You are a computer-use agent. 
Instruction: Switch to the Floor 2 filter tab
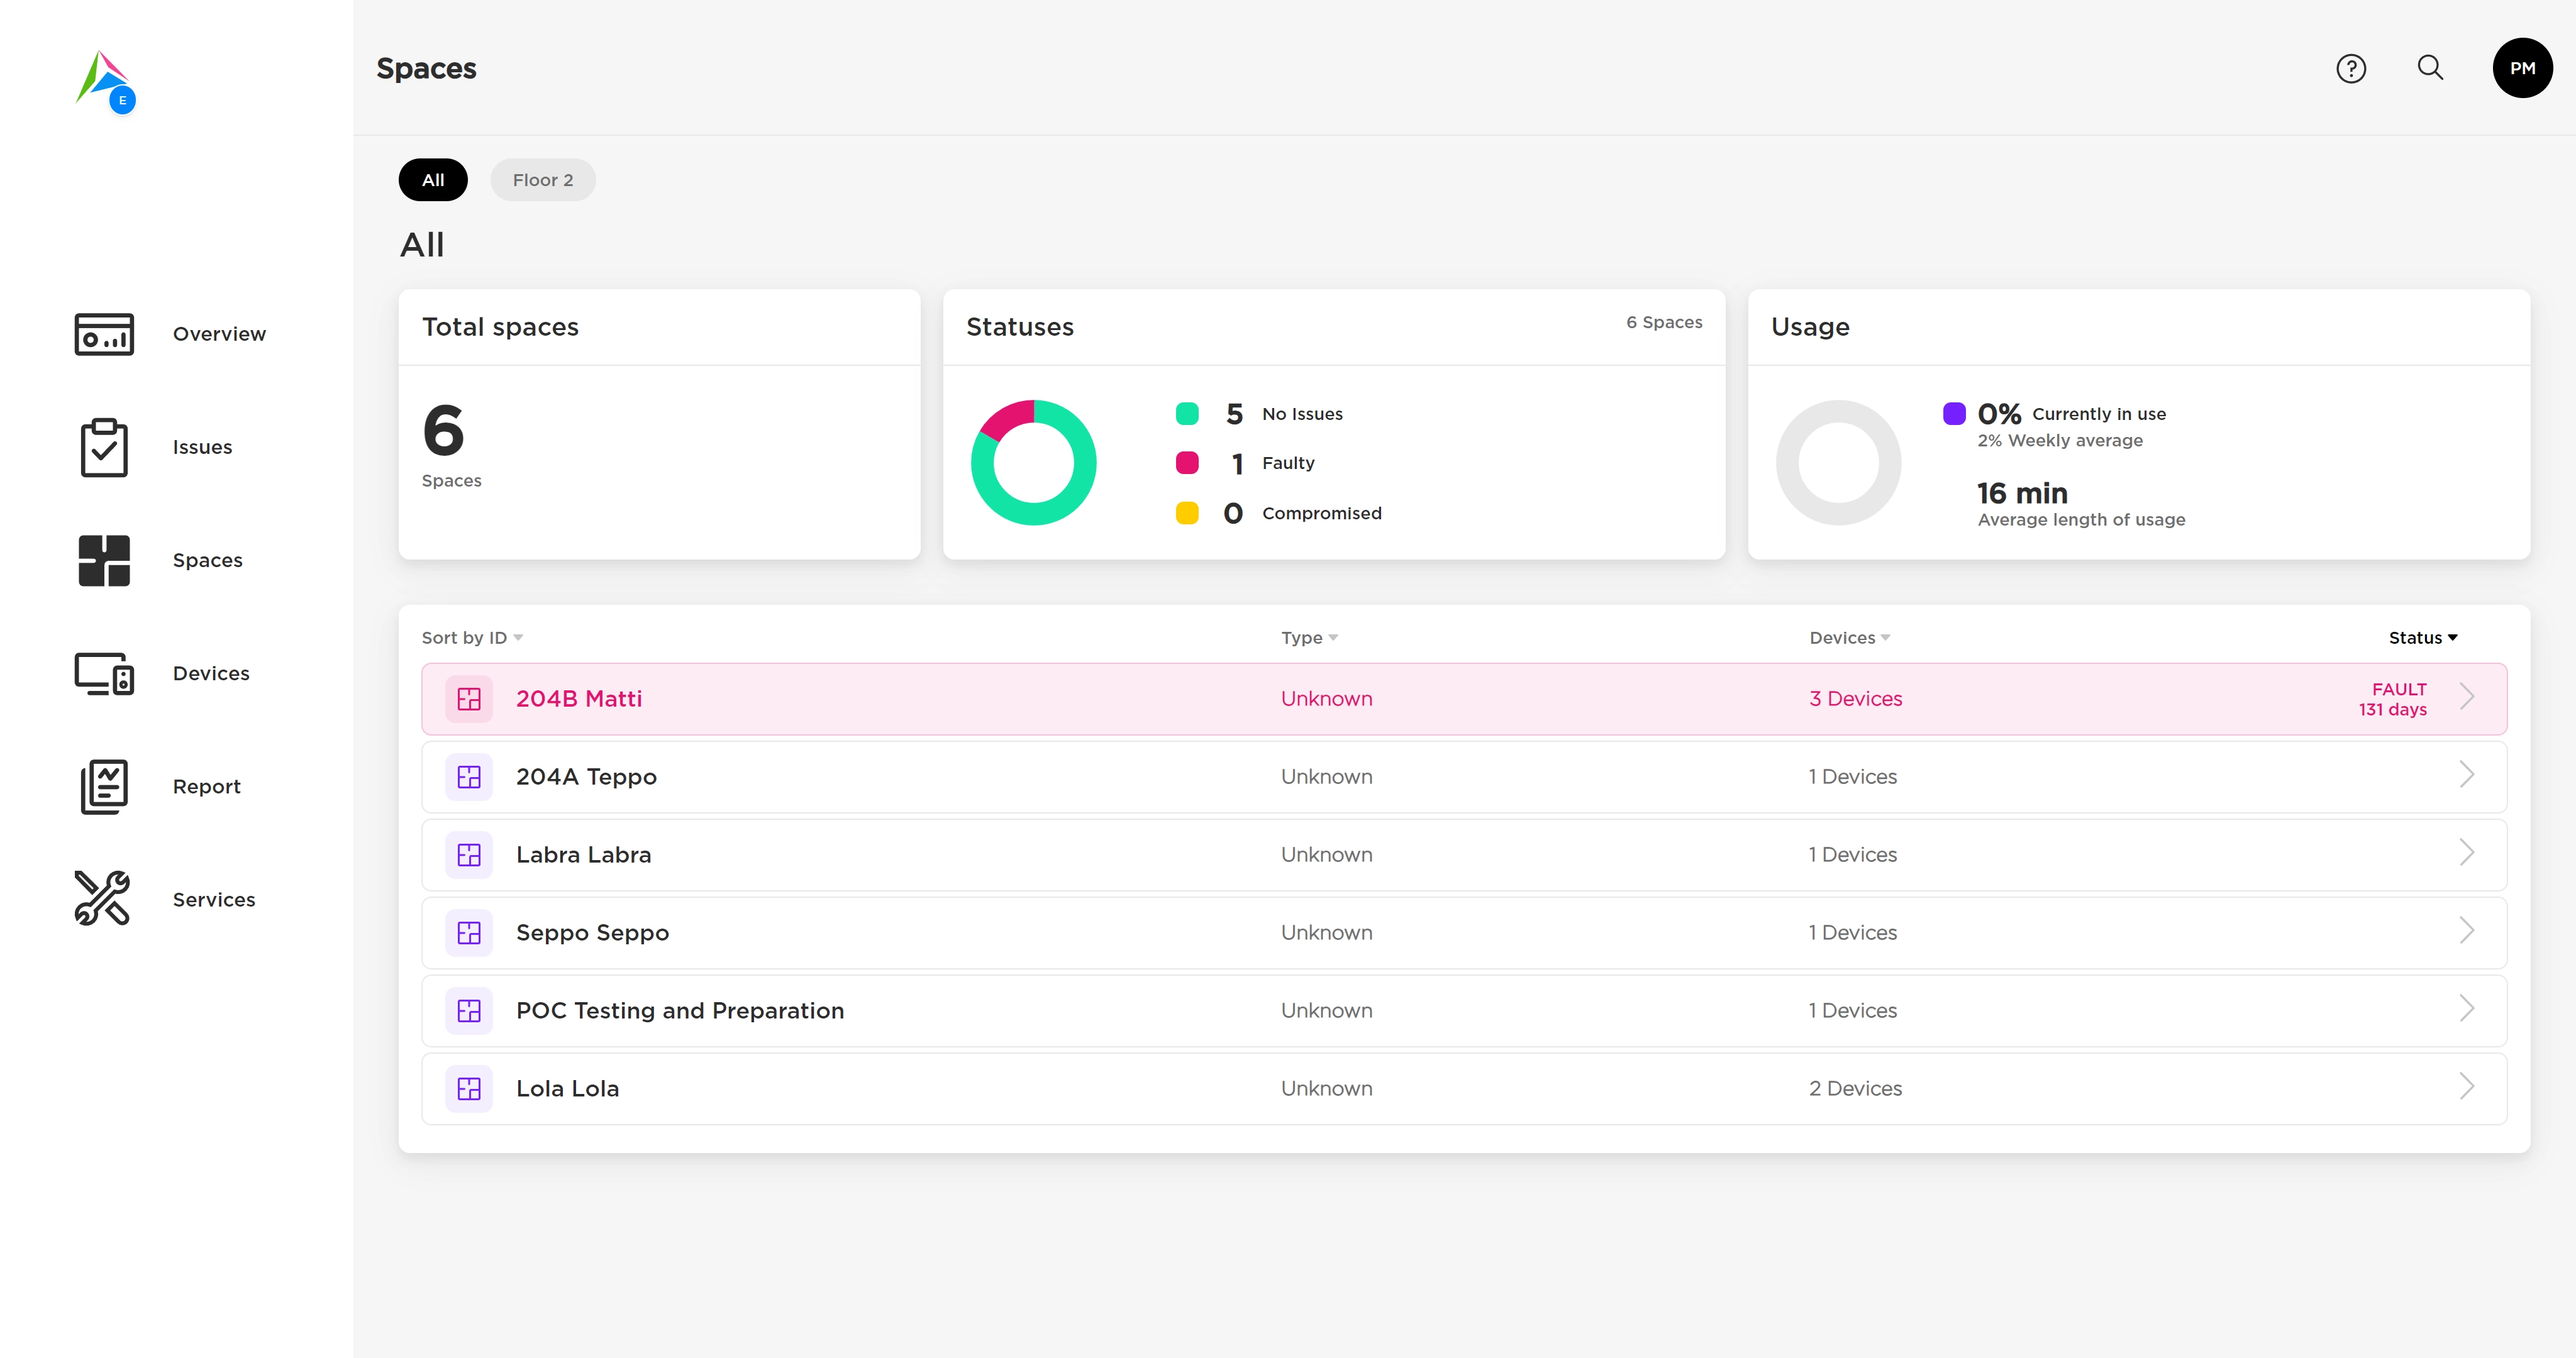[542, 180]
